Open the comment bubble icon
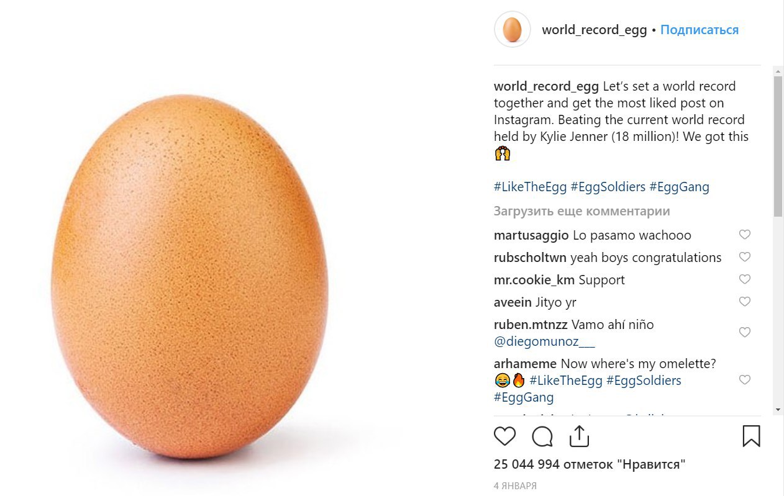 coord(542,436)
